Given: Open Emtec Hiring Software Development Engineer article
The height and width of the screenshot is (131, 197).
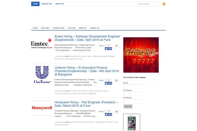Looking at the screenshot, I should click(87, 38).
